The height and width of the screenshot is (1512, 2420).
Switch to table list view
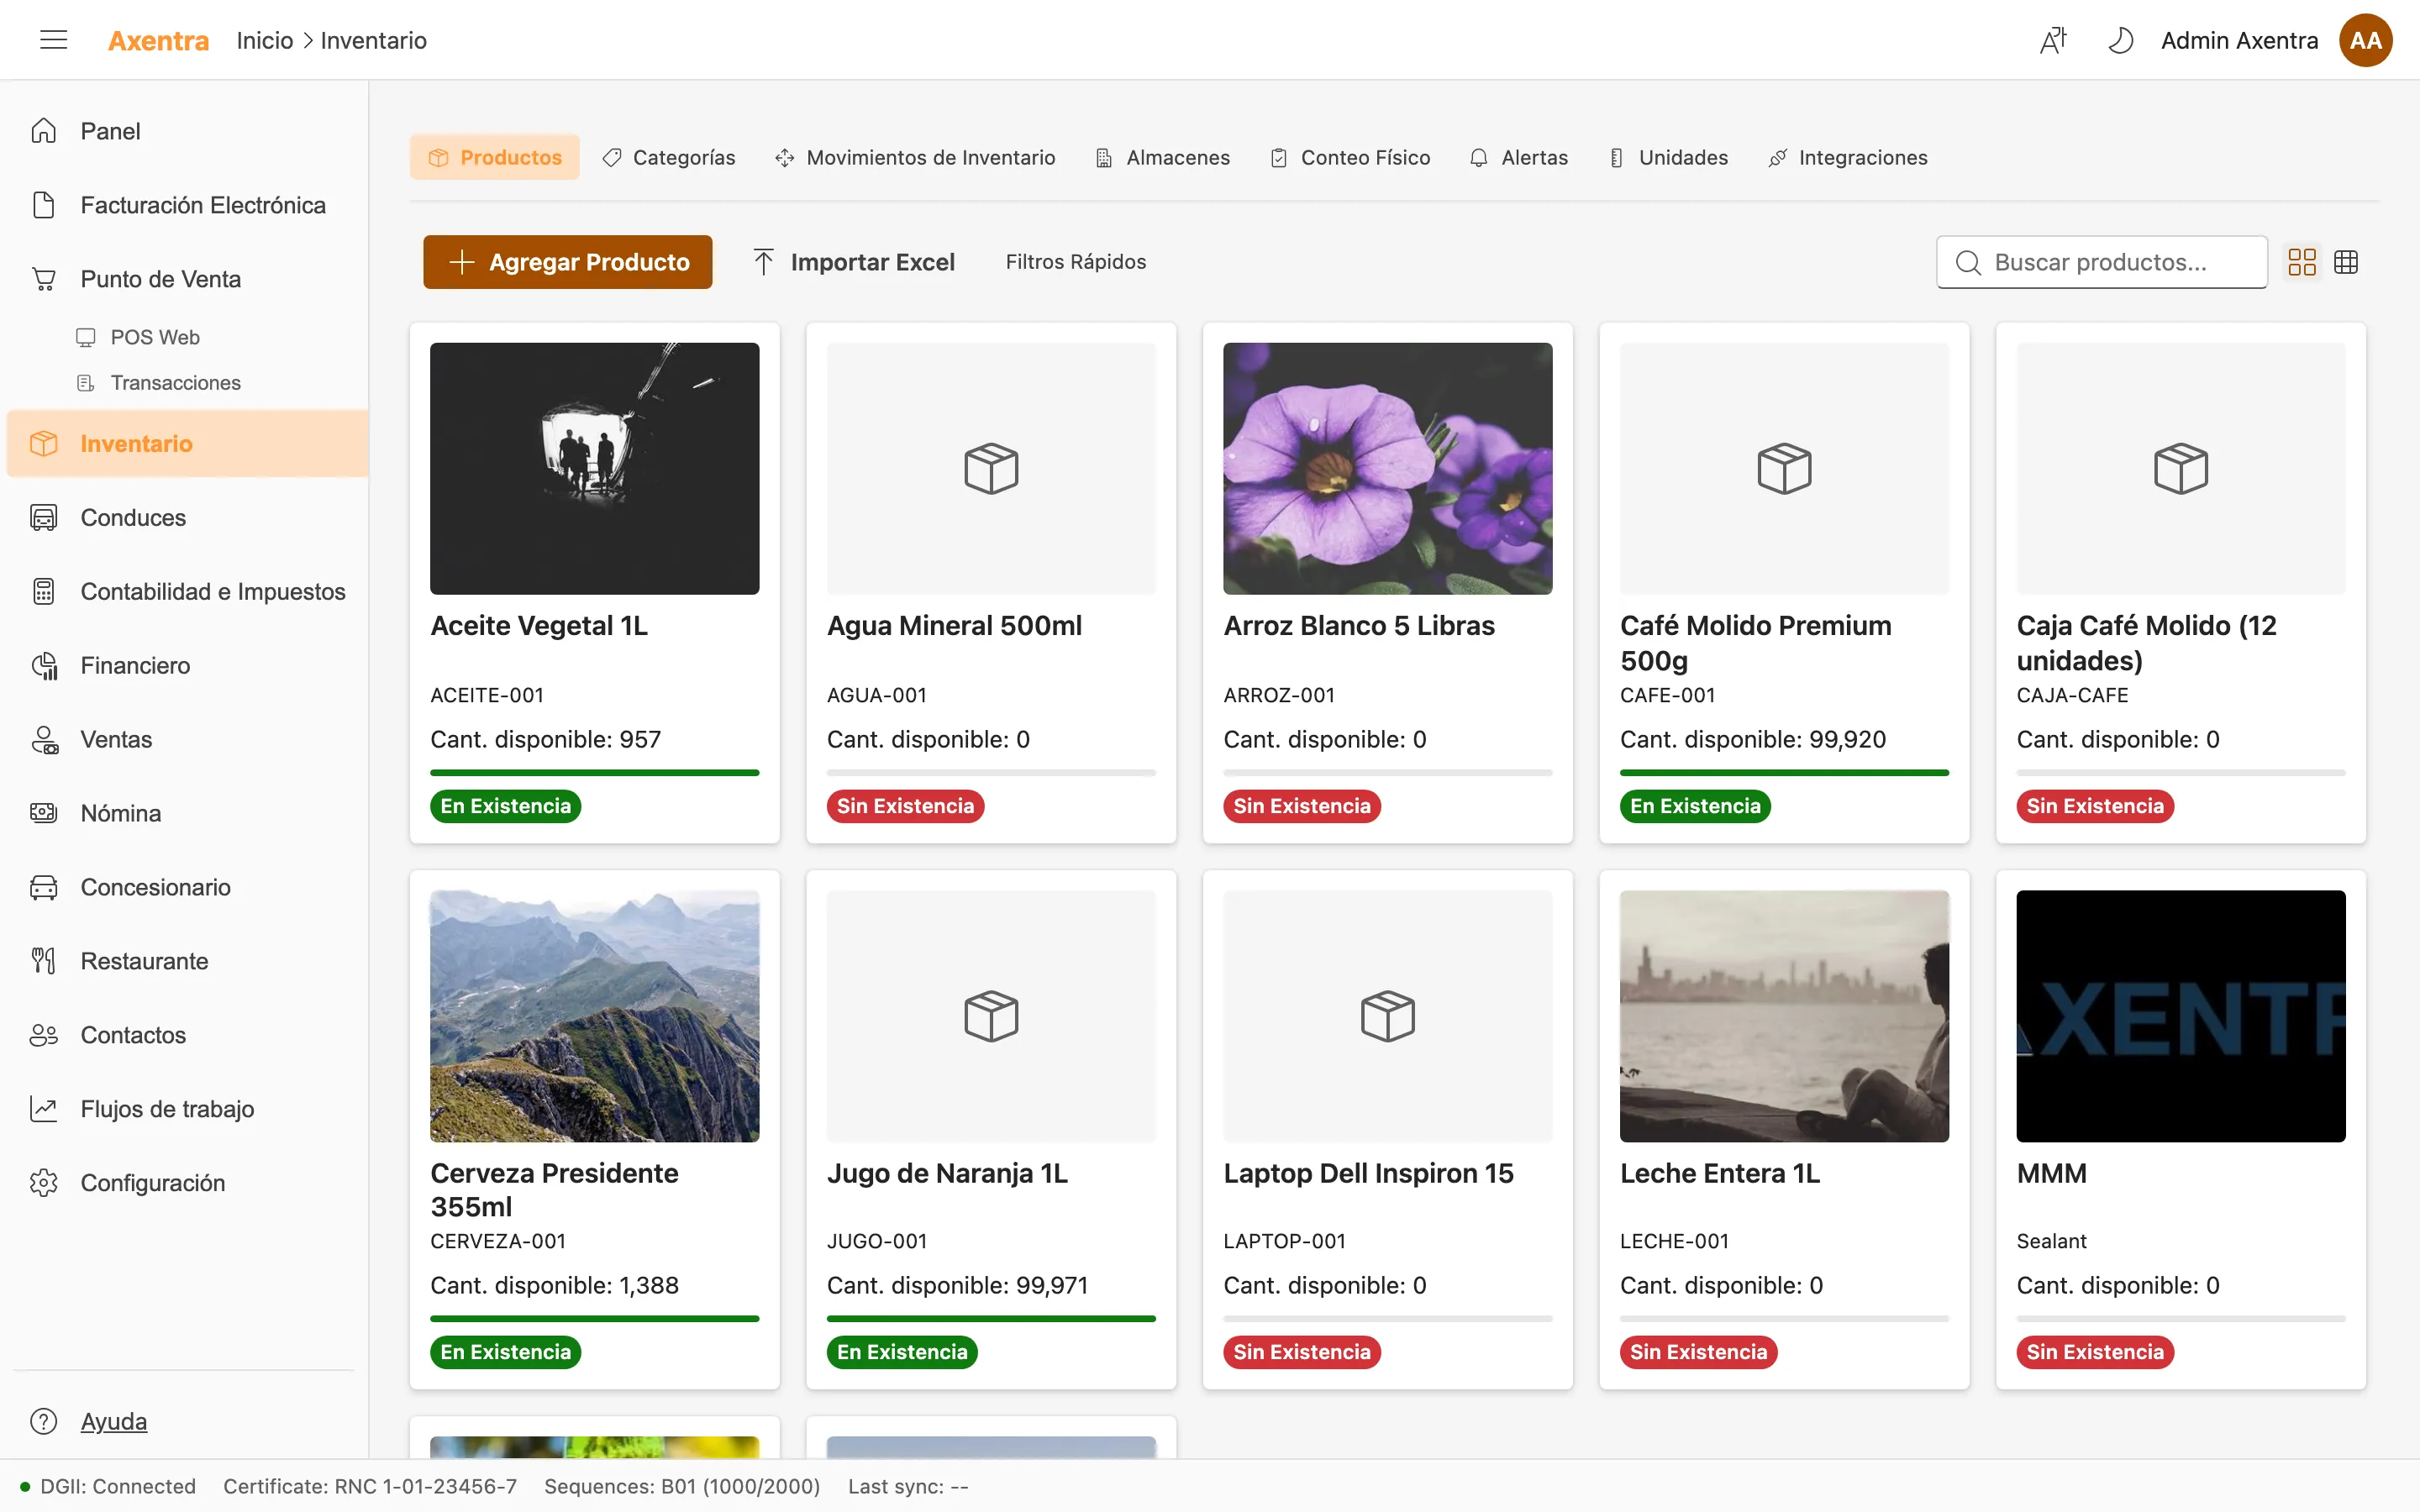click(x=2346, y=262)
